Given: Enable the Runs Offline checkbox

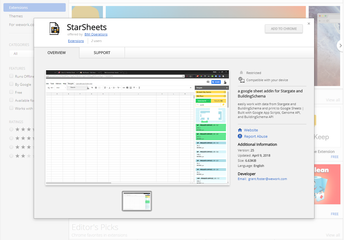Looking at the screenshot, I should 11,76.
